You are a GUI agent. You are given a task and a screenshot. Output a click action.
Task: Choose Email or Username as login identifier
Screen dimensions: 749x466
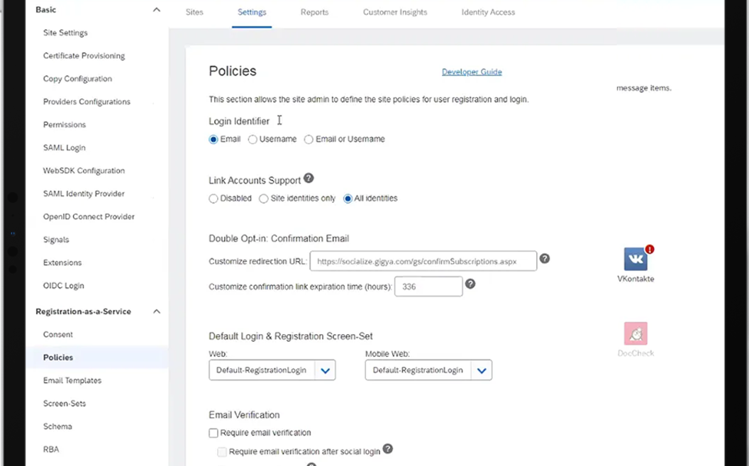(309, 139)
